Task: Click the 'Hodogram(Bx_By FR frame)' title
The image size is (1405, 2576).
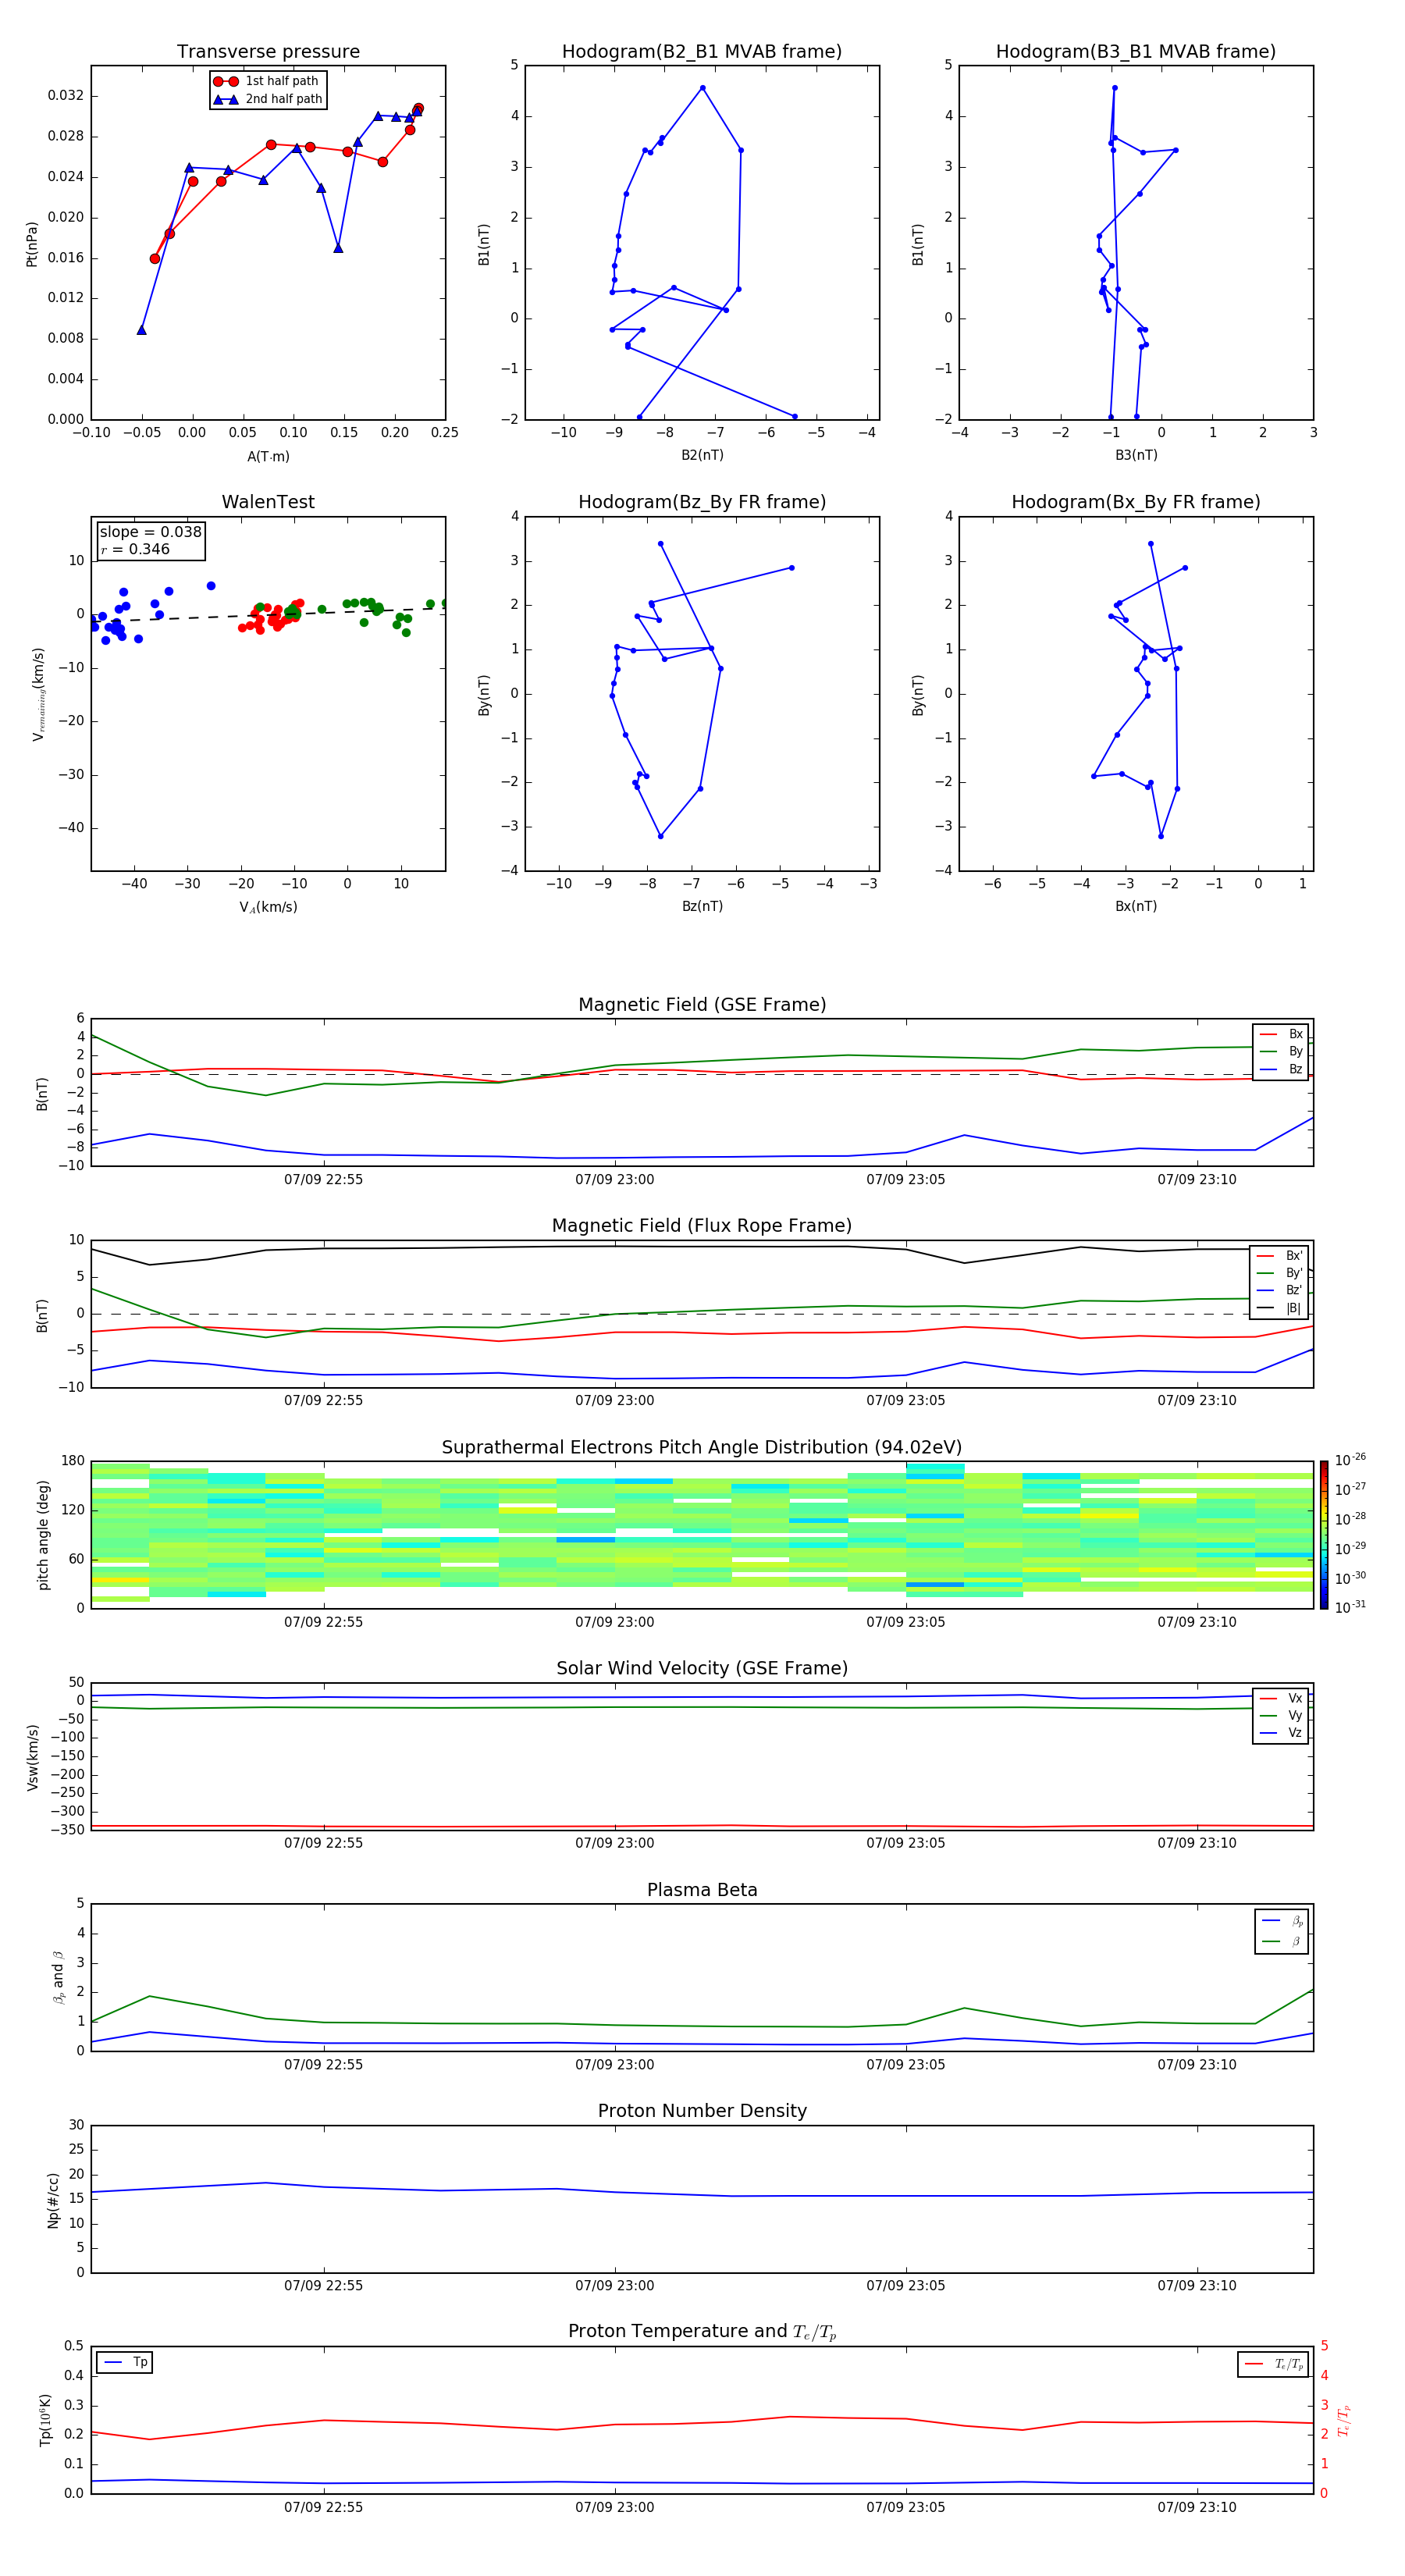Action: 1136,502
